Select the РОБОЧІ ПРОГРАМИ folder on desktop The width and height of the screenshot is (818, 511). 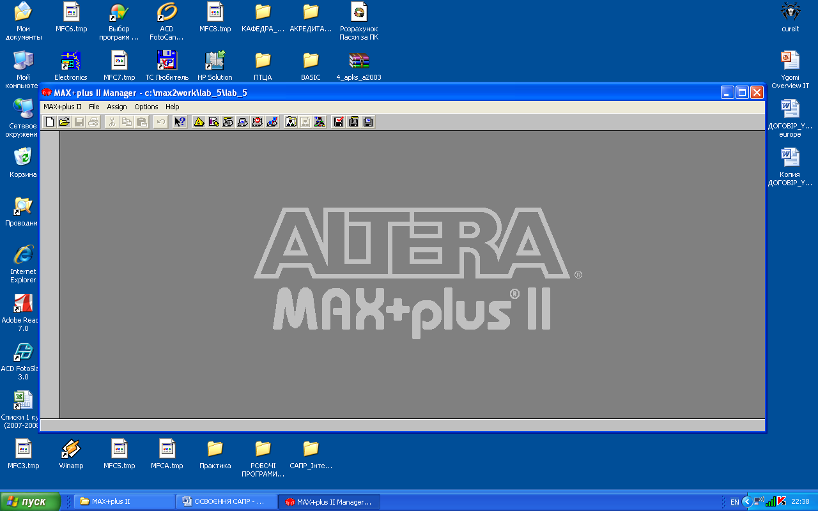pyautogui.click(x=263, y=459)
